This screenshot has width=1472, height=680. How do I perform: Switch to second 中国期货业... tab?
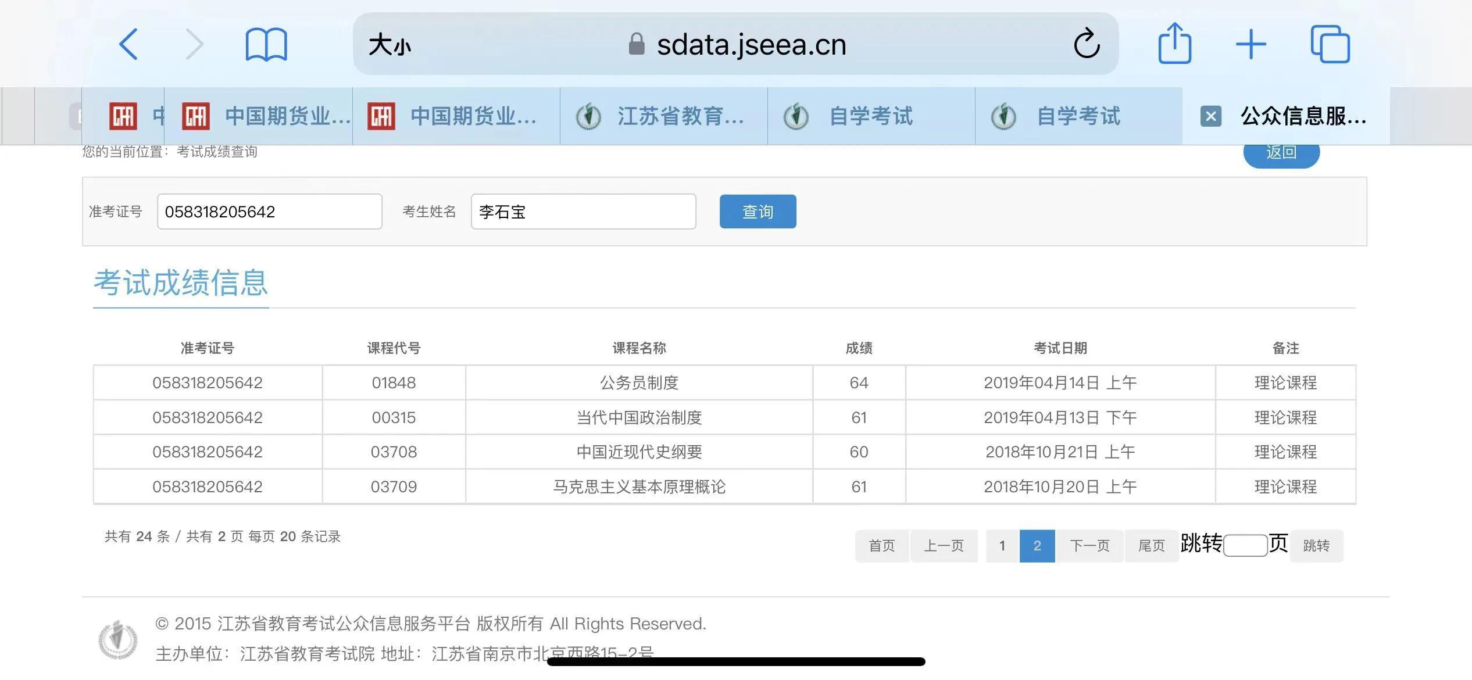coord(456,116)
